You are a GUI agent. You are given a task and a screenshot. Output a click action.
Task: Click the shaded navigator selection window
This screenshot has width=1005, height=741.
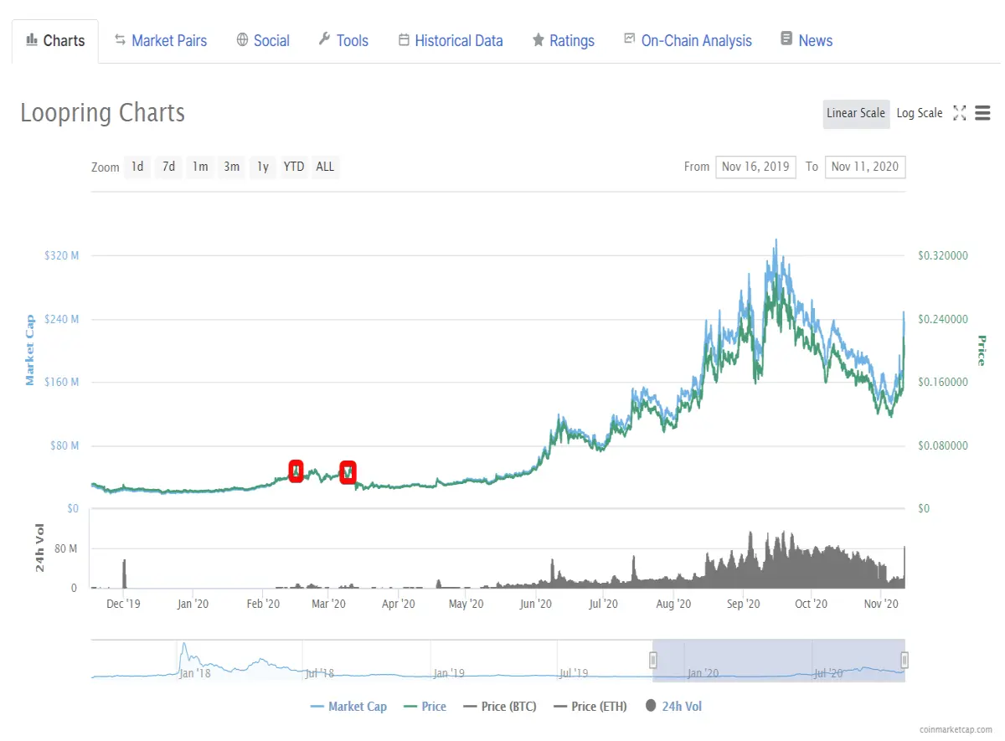click(779, 661)
